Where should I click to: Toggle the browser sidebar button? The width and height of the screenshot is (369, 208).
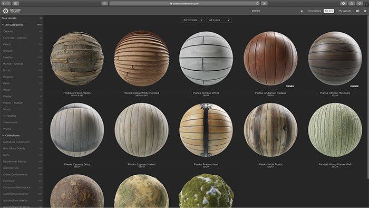point(16,3)
